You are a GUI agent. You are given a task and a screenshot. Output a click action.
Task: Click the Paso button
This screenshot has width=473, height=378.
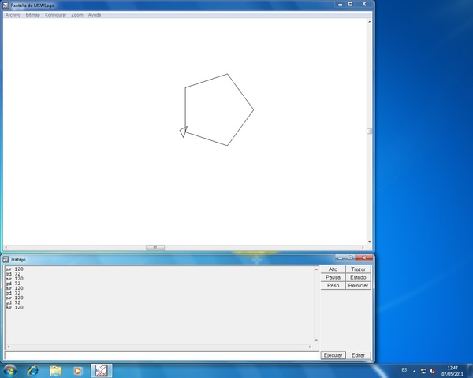click(333, 285)
